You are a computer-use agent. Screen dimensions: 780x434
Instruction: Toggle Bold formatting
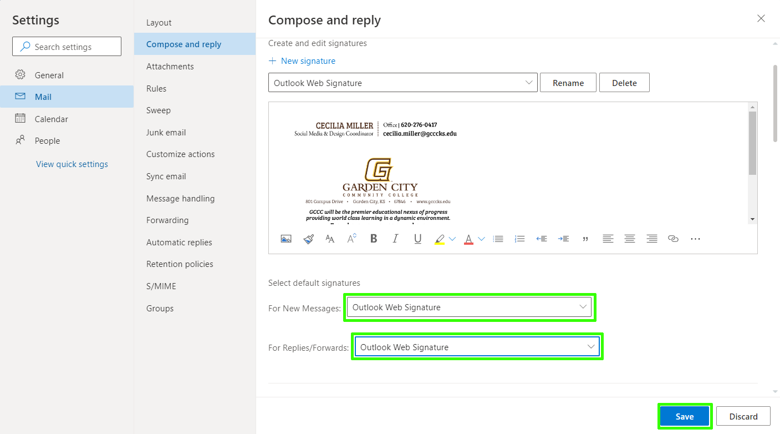coord(374,239)
